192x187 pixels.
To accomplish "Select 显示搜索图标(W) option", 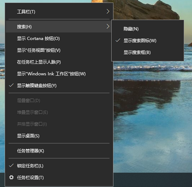I will (148, 41).
